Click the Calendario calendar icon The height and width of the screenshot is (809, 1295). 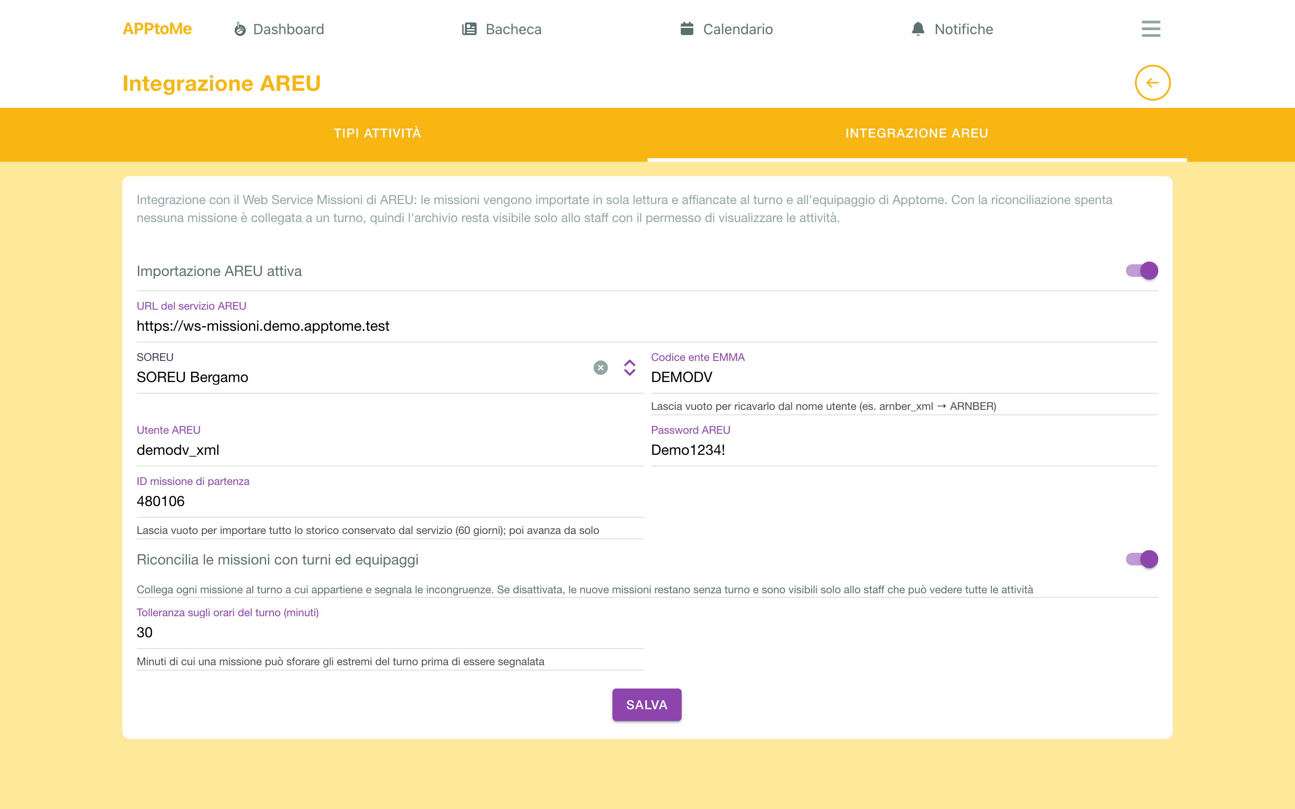(687, 28)
